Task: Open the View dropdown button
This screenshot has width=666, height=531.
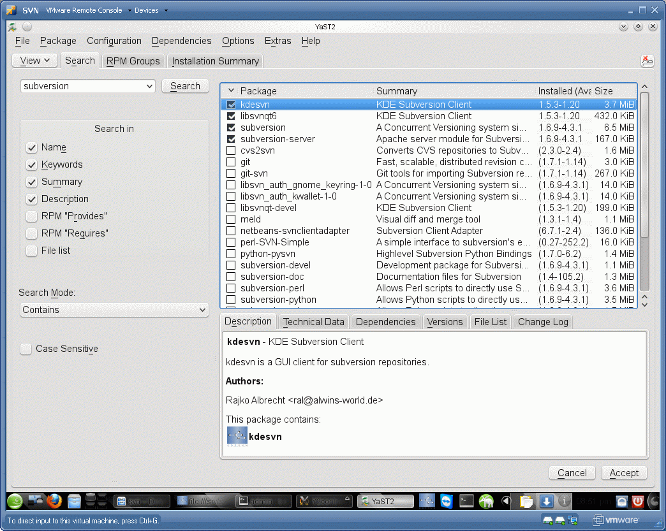Action: point(34,61)
